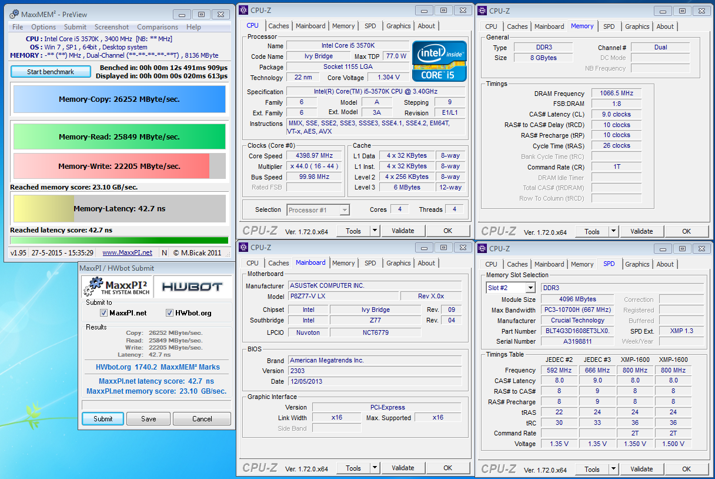Switch to Graphics tab in Memory-tab window
Viewport: 715px width, 479px height.
click(637, 26)
